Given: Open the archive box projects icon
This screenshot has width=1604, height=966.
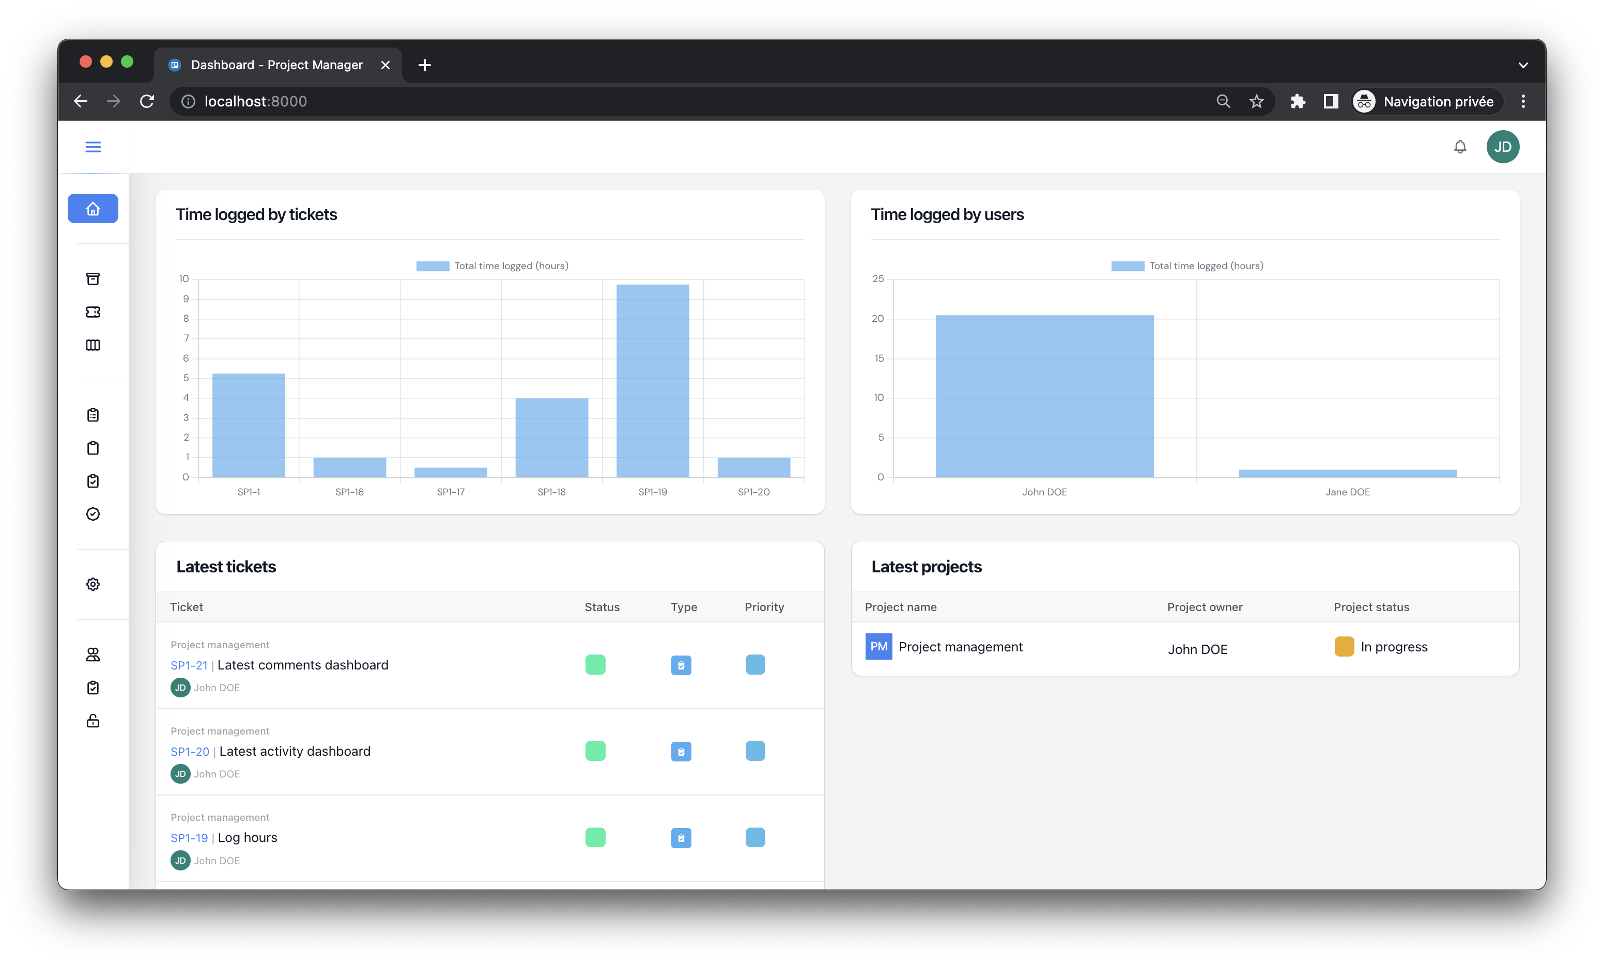Looking at the screenshot, I should coord(93,278).
